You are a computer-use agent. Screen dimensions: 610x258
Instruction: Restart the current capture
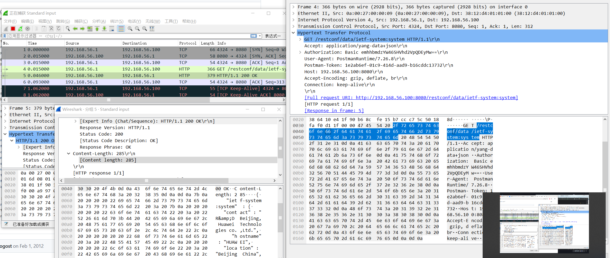coord(20,28)
